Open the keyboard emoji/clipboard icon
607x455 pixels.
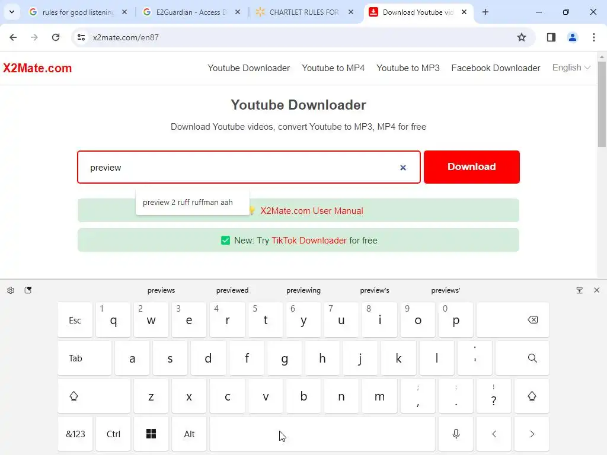(28, 290)
